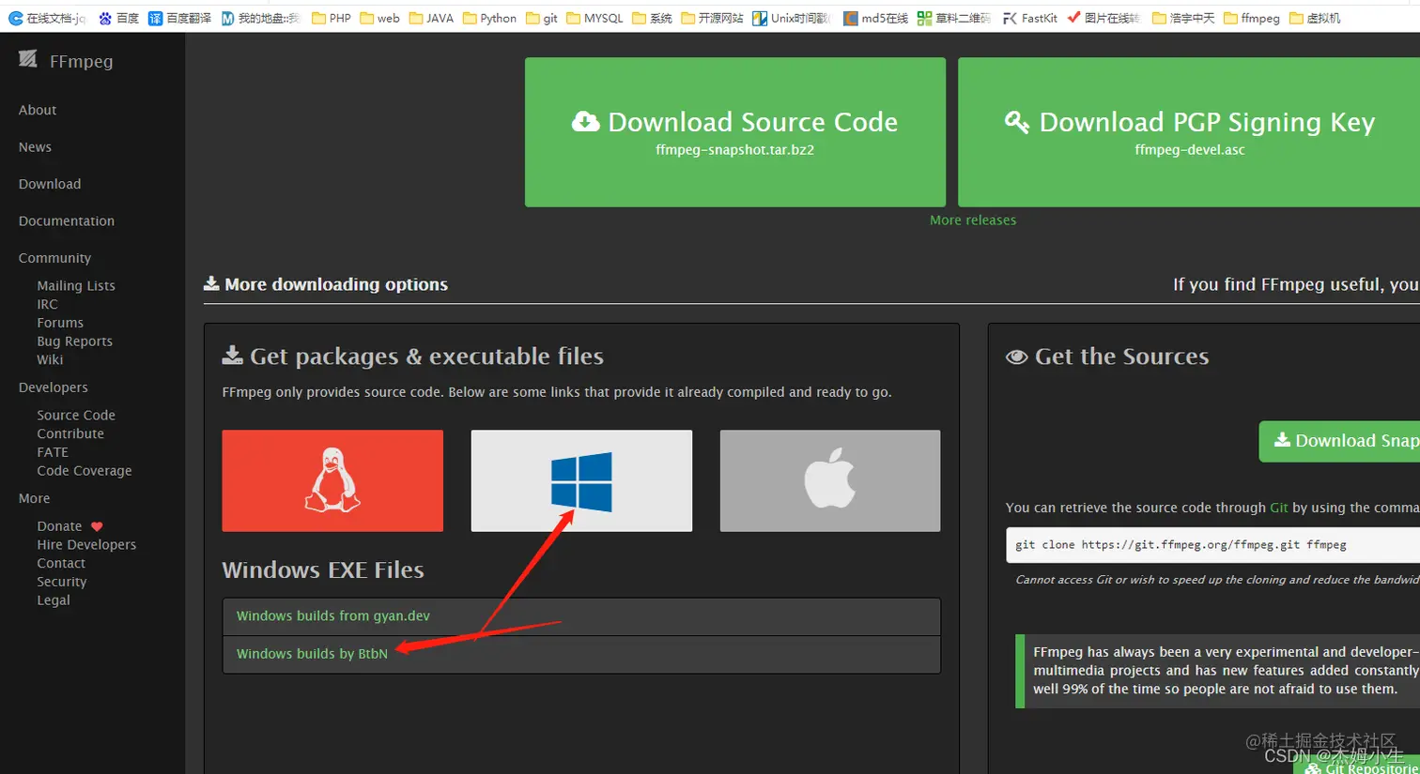Open the web bookmark folder
1420x774 pixels.
[x=379, y=18]
